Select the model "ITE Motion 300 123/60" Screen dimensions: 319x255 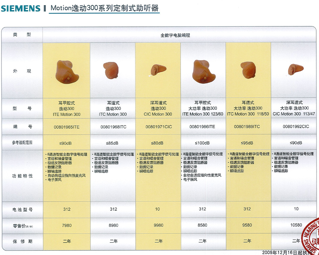pos(203,114)
